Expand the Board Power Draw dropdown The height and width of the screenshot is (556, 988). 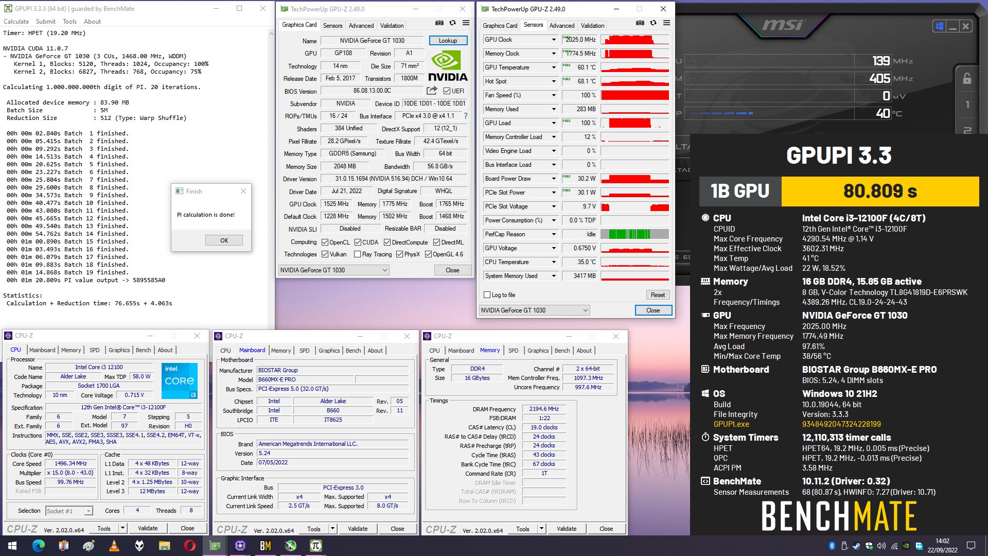(x=554, y=179)
